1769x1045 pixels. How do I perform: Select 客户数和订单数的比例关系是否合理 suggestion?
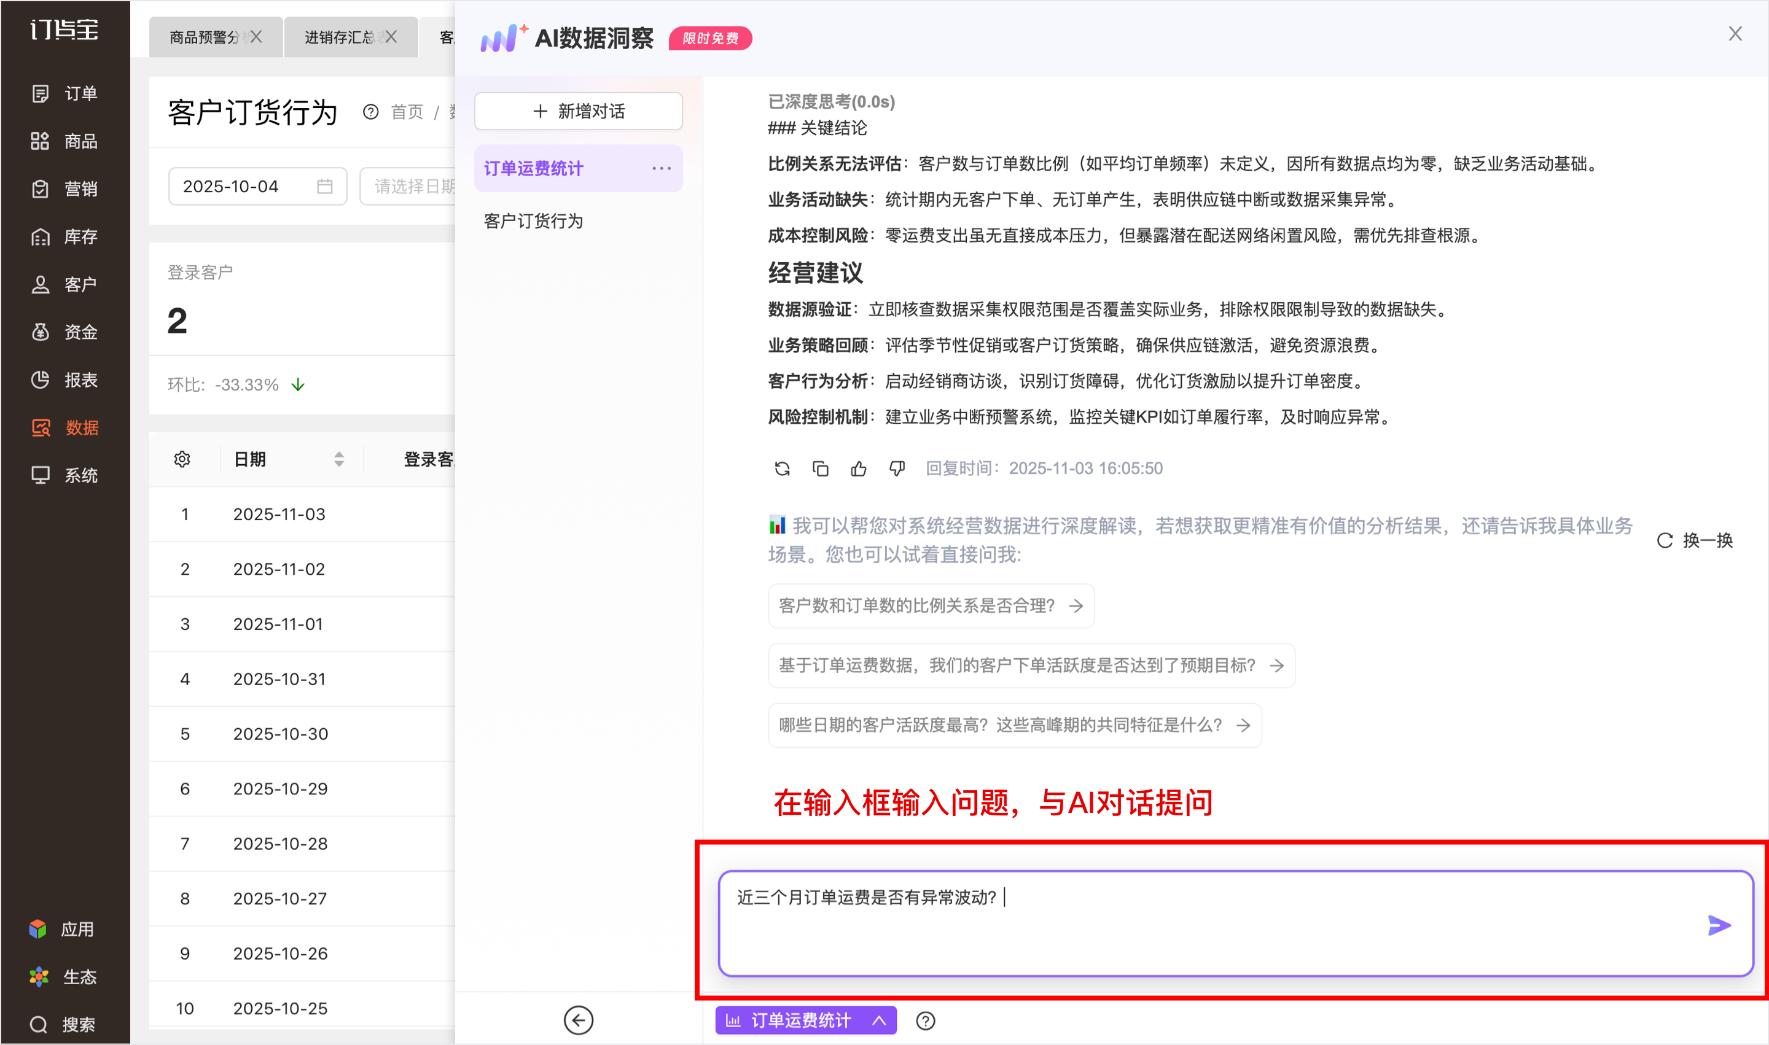930,605
